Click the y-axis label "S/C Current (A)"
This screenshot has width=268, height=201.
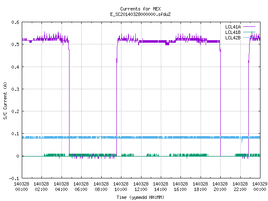coord(5,100)
